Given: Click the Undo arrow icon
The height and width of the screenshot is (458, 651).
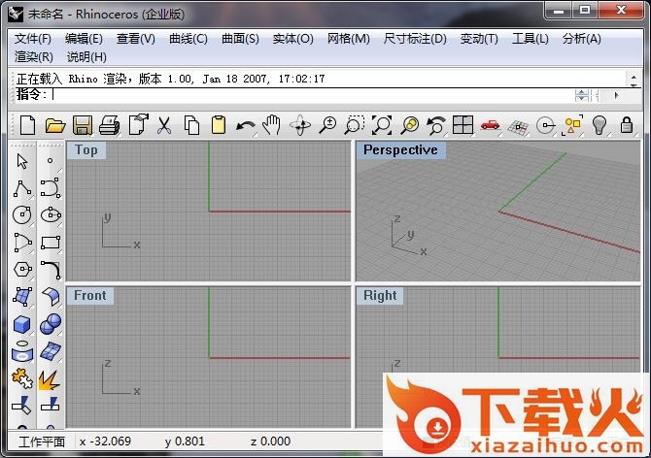Looking at the screenshot, I should 246,125.
